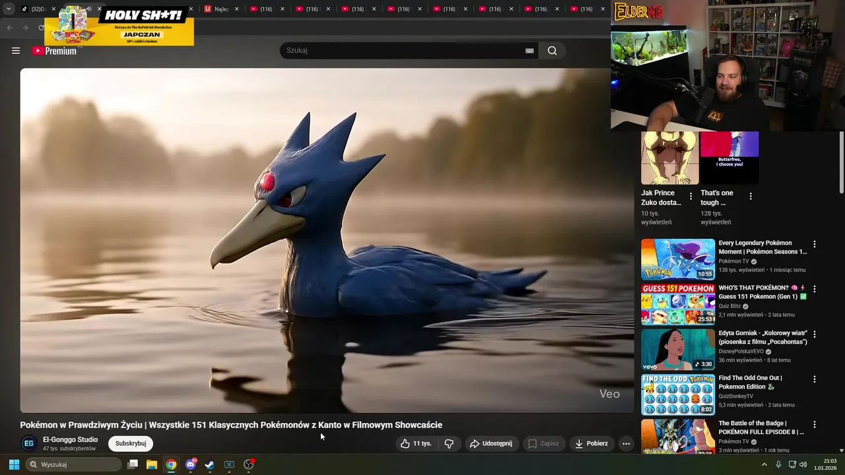Expand the Chrome tab search chevron
Image resolution: width=845 pixels, height=475 pixels.
click(9, 9)
